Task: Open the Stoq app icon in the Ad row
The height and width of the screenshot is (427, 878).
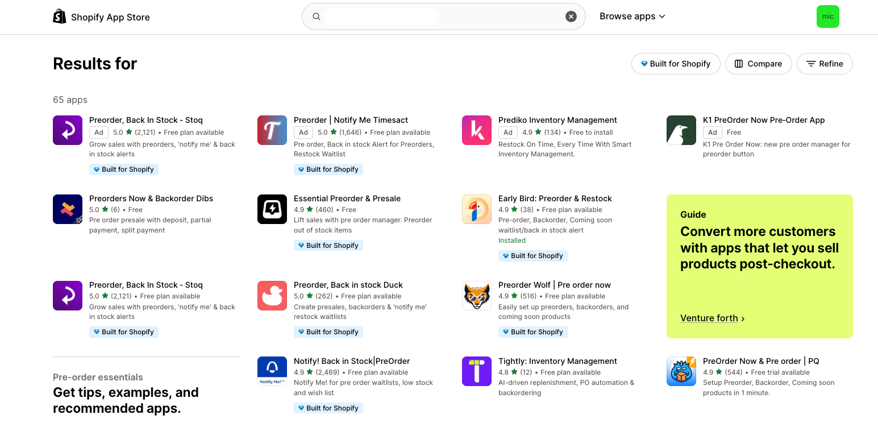Action: (x=68, y=130)
